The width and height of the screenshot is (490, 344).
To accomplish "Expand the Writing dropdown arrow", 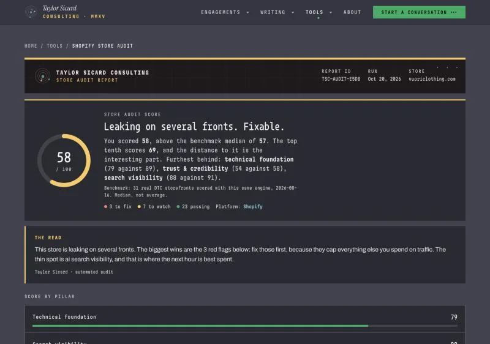I will tap(293, 12).
